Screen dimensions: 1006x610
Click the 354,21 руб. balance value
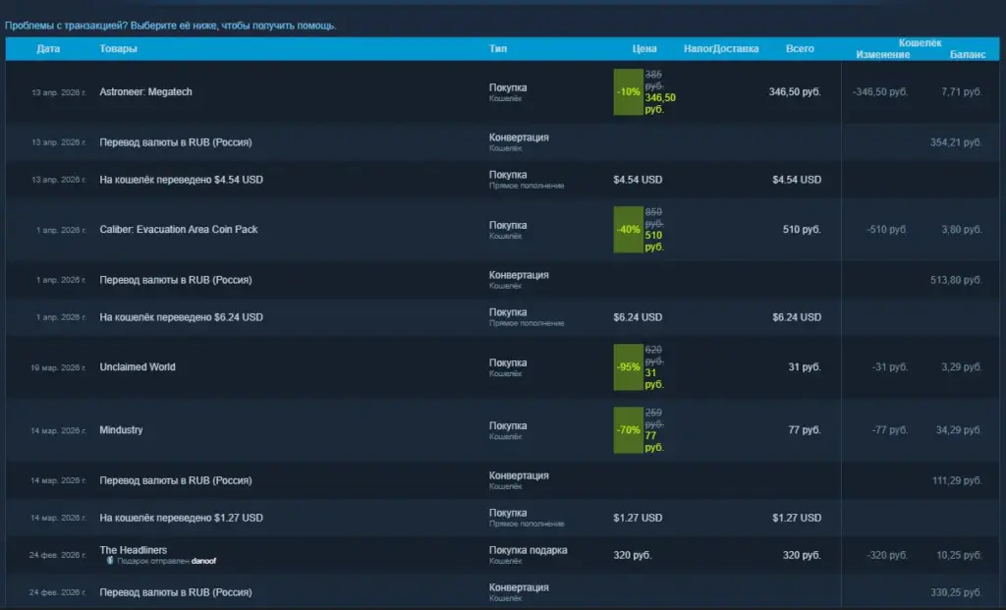point(955,142)
